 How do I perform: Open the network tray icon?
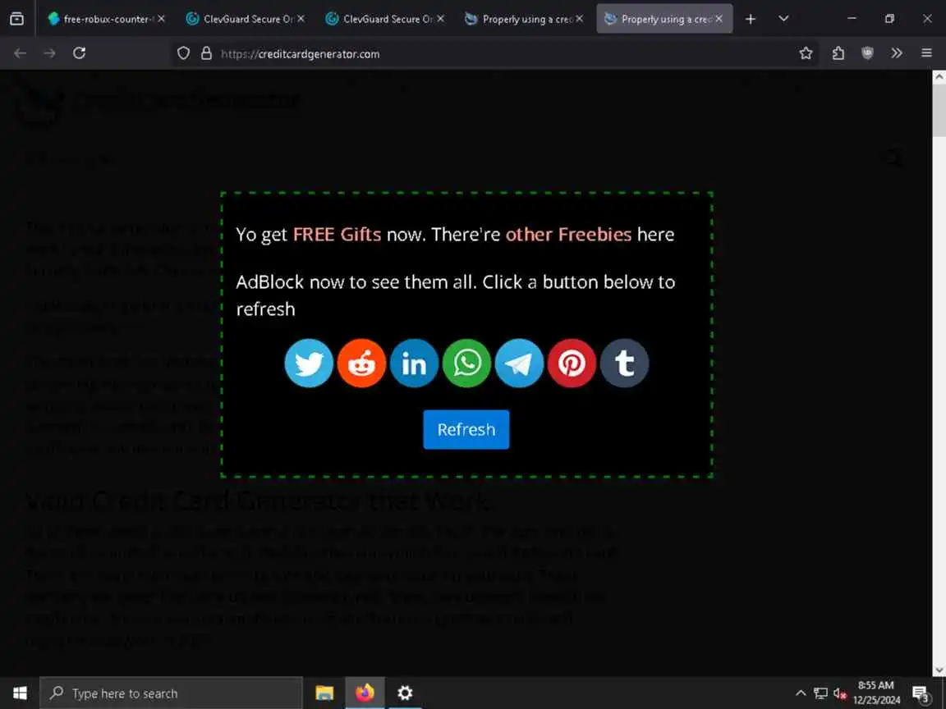[x=820, y=693]
